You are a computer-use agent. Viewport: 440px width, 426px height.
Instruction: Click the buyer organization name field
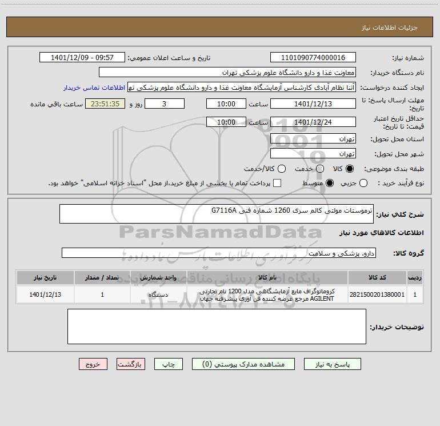click(x=227, y=73)
